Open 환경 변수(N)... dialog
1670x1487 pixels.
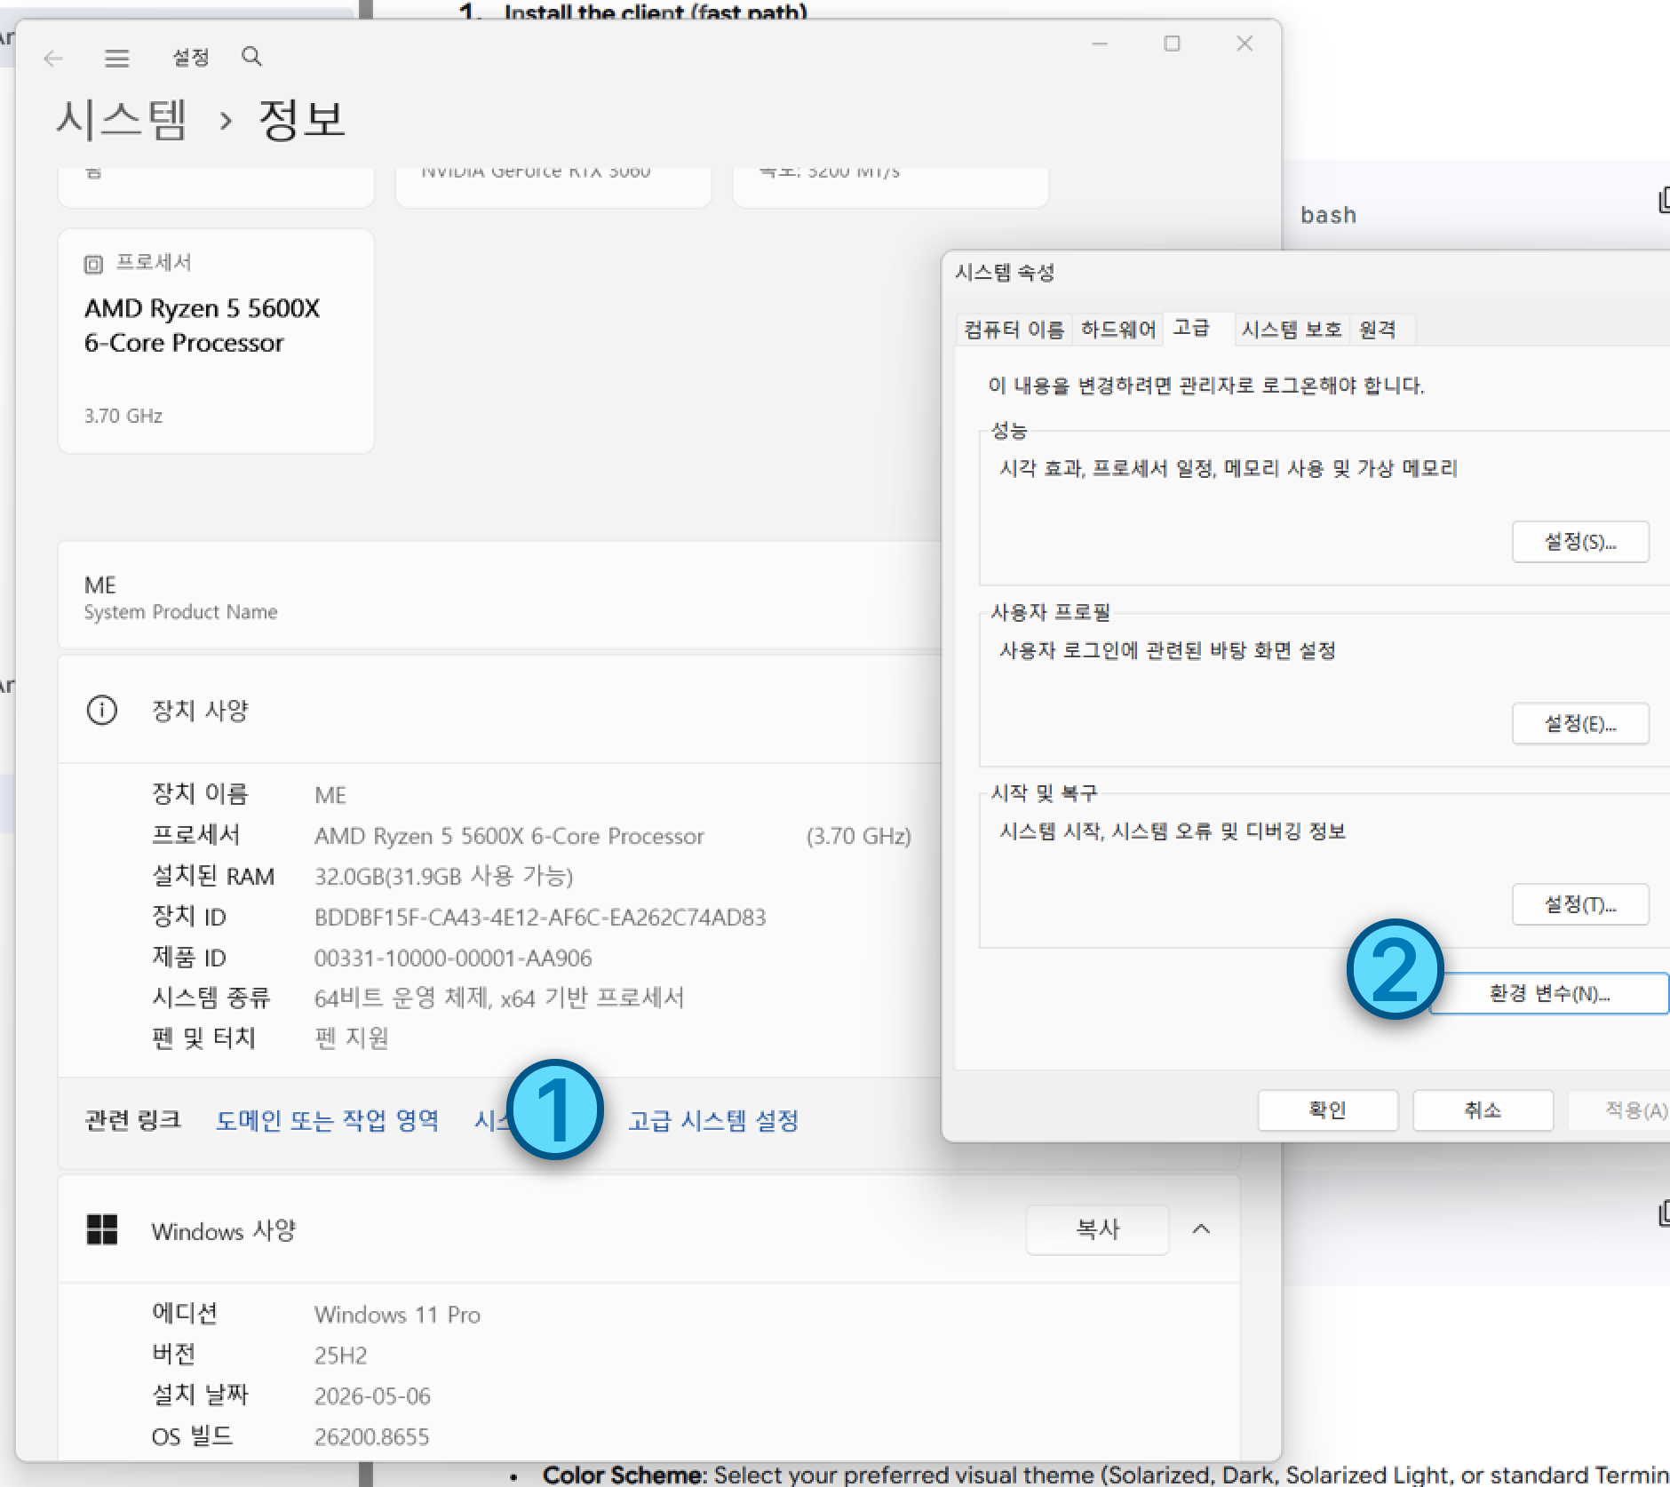tap(1549, 993)
